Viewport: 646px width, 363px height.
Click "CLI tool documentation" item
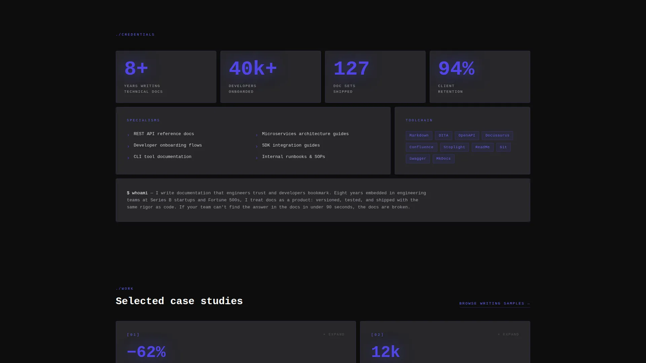[162, 157]
